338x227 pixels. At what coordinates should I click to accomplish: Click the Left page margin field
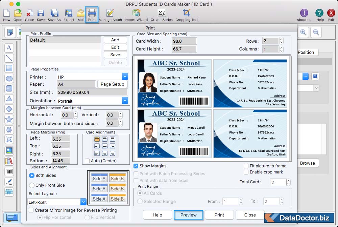[61, 139]
